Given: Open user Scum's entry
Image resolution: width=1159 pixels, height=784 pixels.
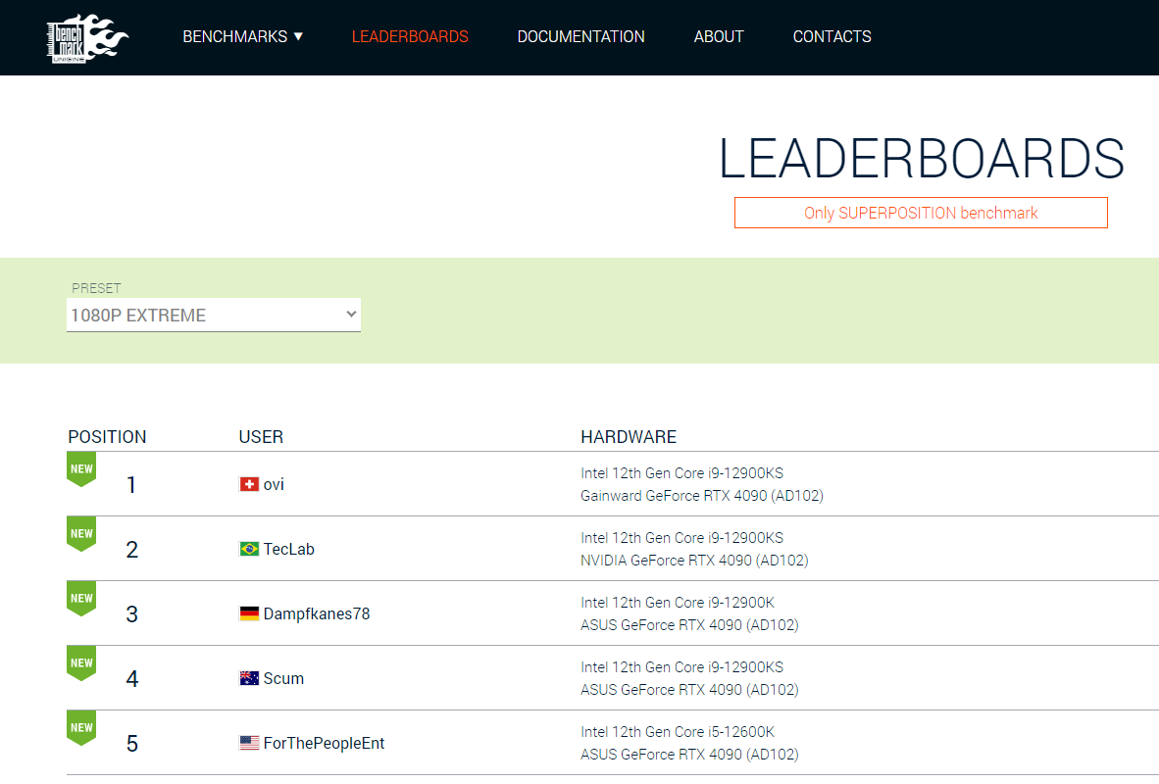Looking at the screenshot, I should [x=283, y=678].
